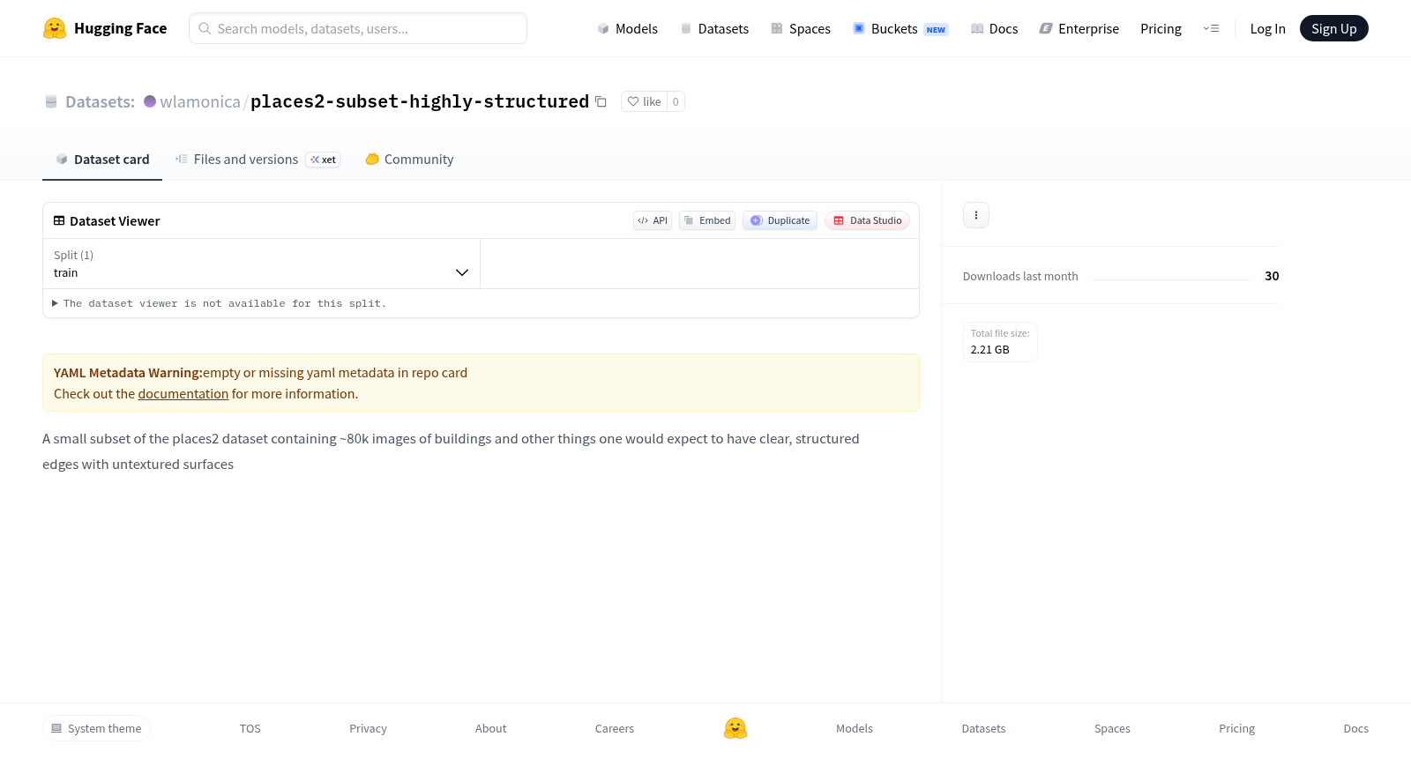Focus the search models input field

[358, 28]
